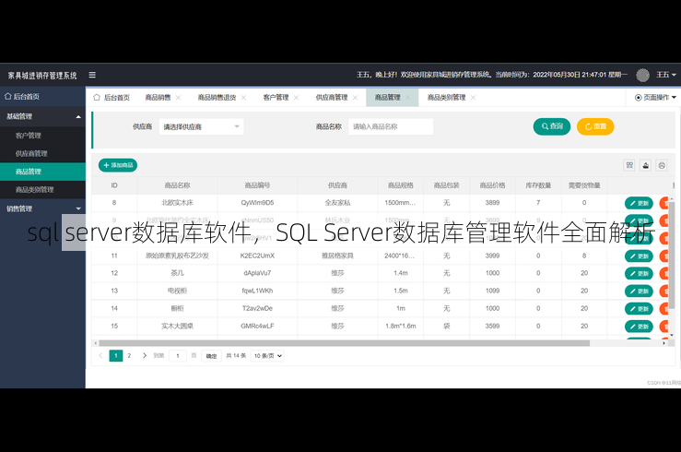Open the 10 条/页 page size dropdown
This screenshot has height=452, width=681.
(x=267, y=355)
